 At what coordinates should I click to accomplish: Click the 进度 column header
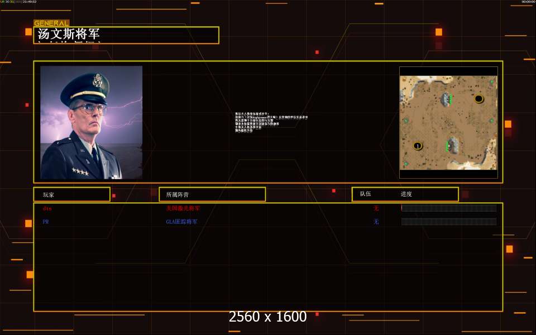(x=406, y=194)
